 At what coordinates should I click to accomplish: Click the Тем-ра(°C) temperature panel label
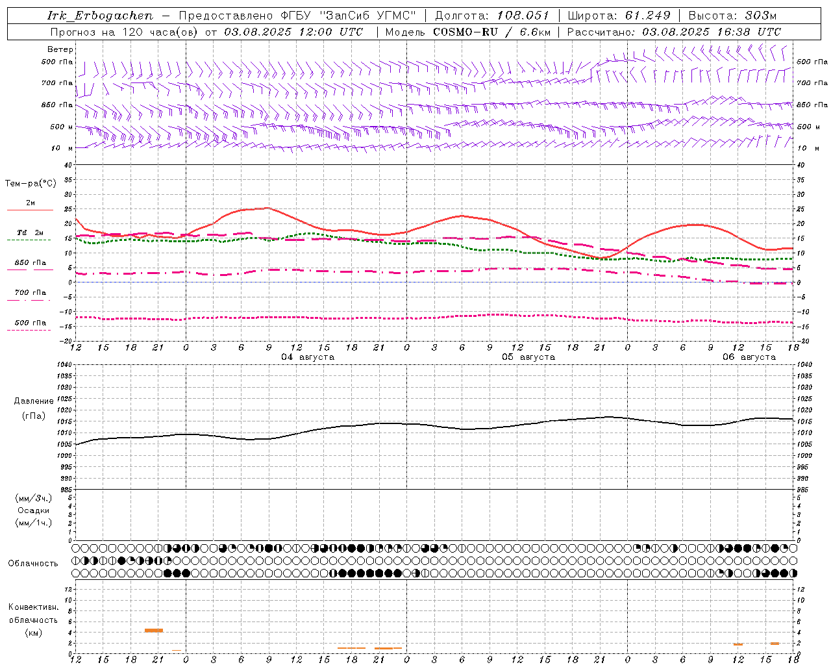coord(31,184)
